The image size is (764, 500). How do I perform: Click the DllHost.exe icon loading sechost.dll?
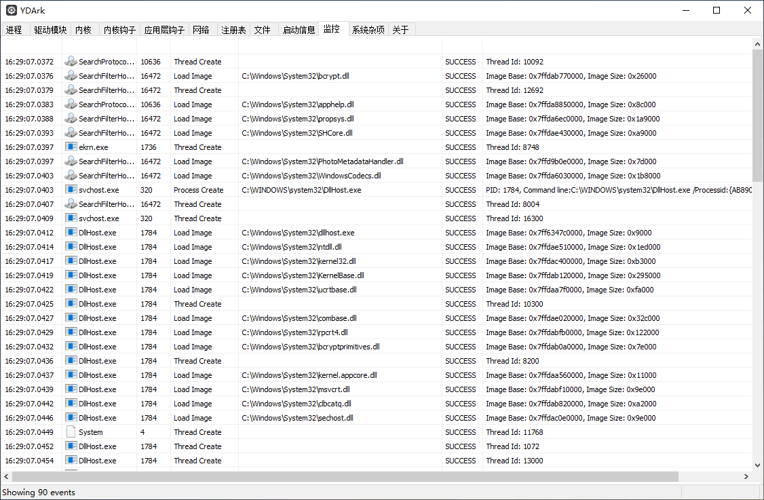pyautogui.click(x=71, y=418)
